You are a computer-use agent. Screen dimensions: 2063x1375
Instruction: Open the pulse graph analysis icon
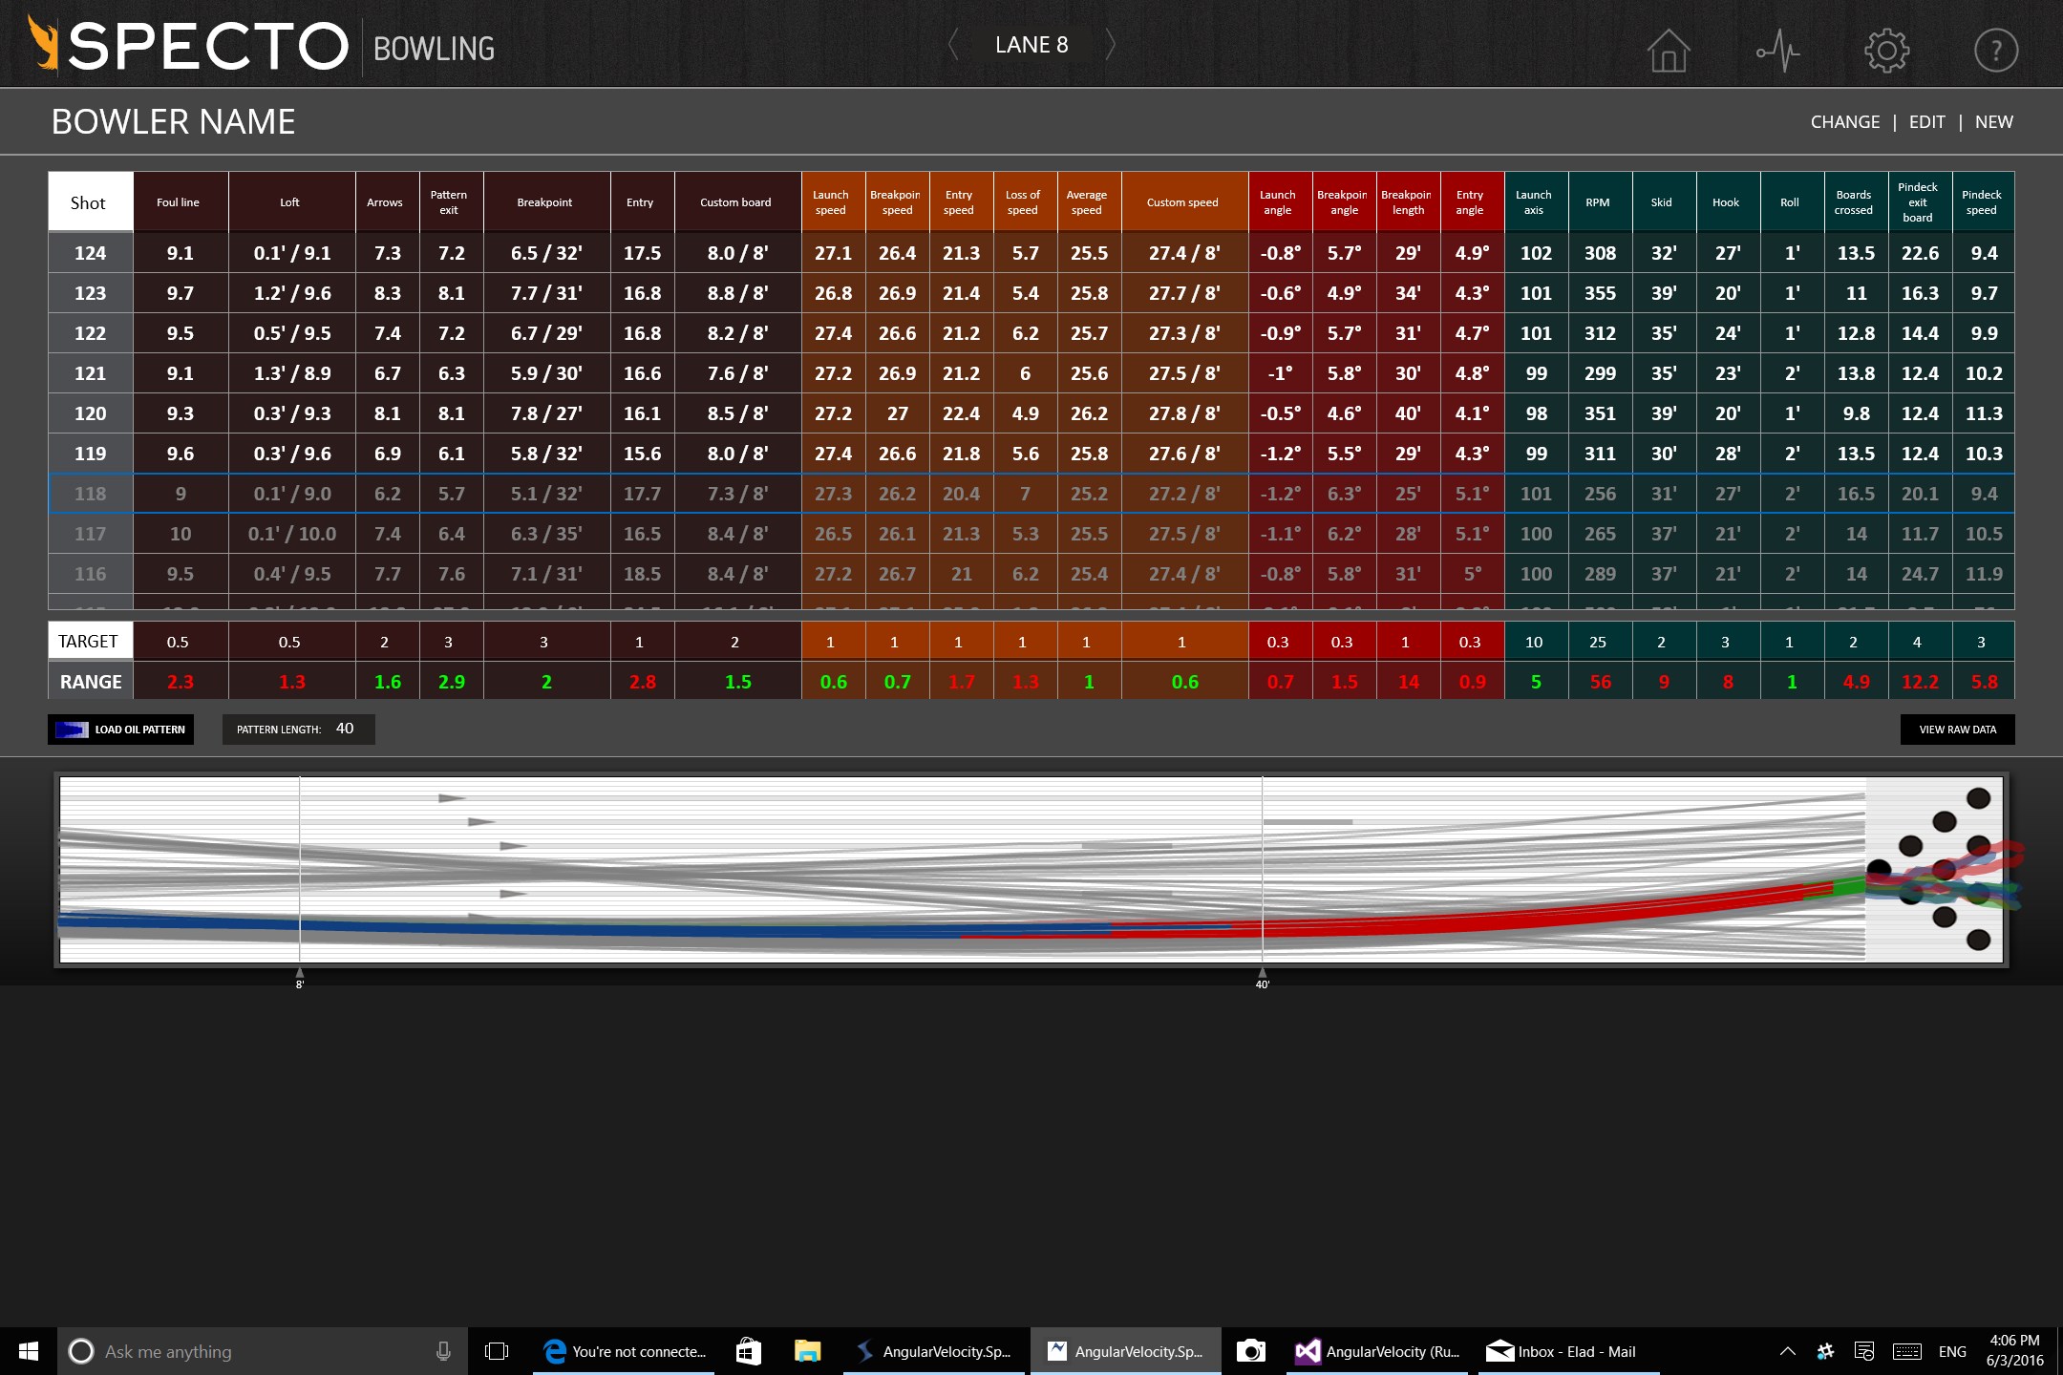point(1777,50)
